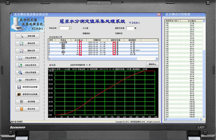Viewport: 216px width, 140px height.
Task: Click the 320 秒 test duration cell
Action: tap(133, 54)
